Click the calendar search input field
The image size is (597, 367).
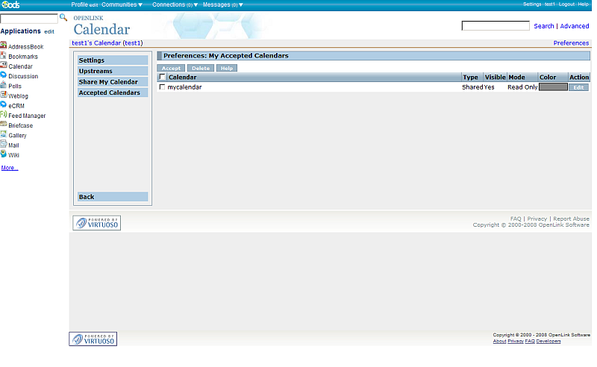(495, 26)
